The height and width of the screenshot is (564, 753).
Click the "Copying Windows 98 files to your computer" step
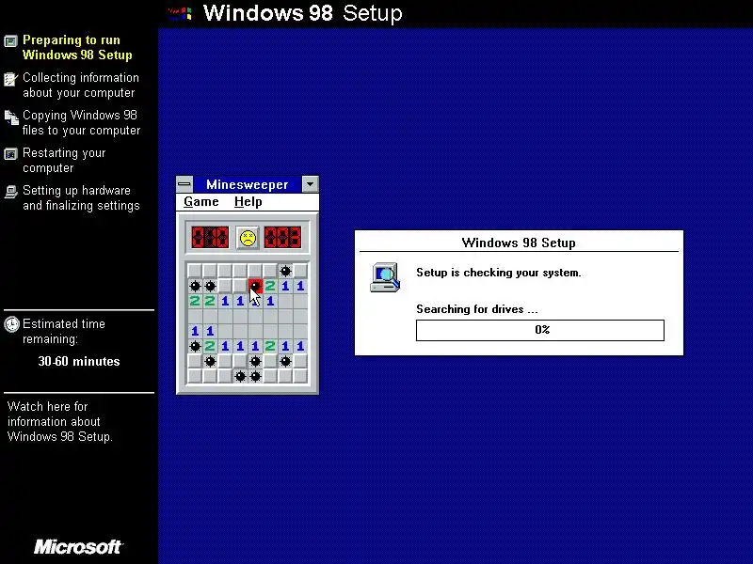[82, 123]
